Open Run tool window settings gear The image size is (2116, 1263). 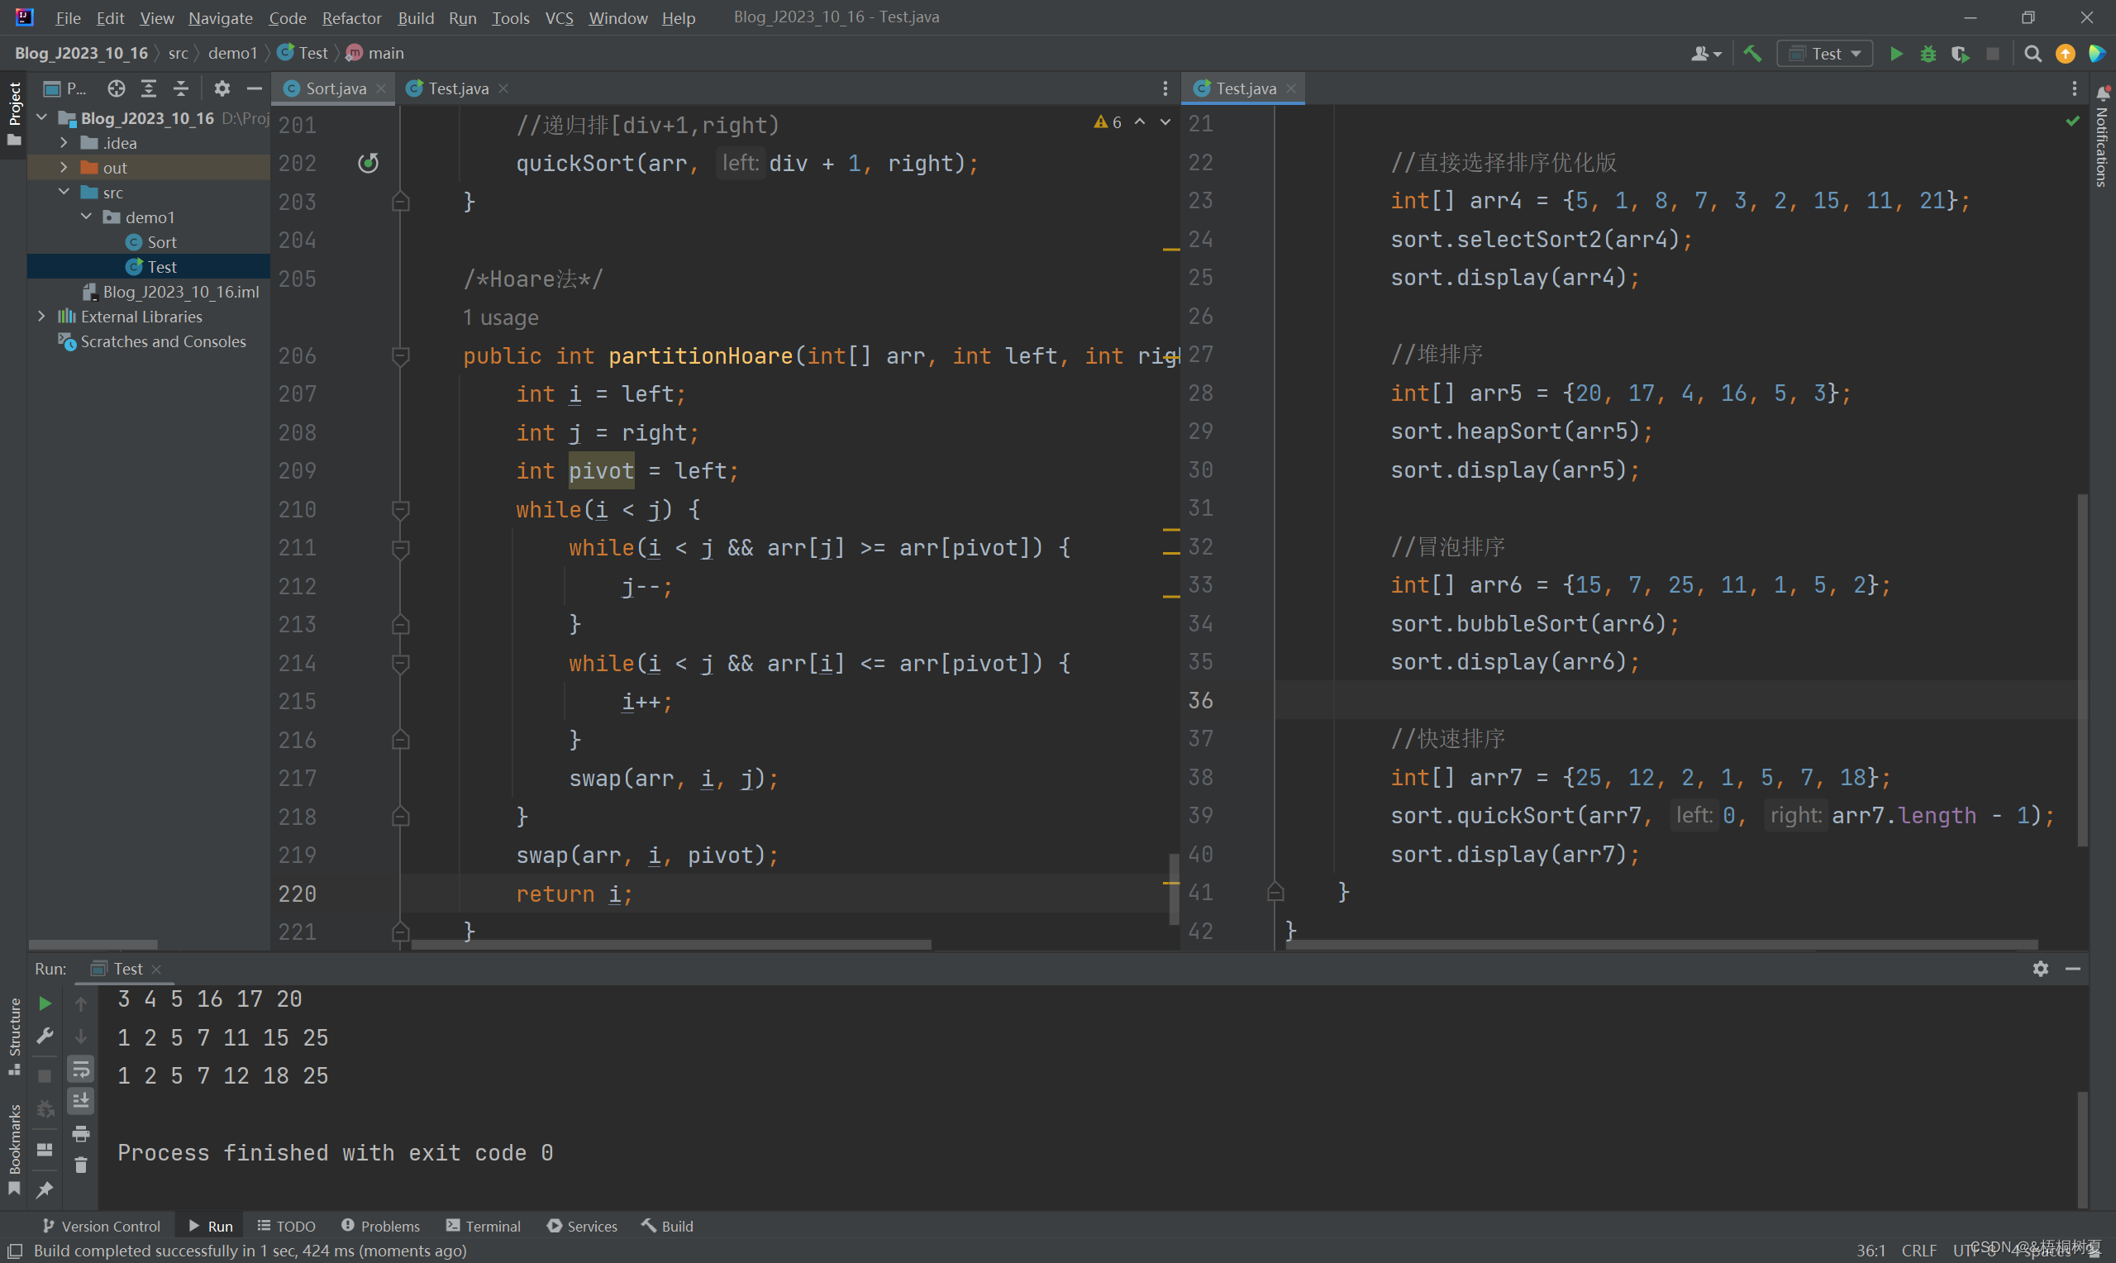[2040, 969]
